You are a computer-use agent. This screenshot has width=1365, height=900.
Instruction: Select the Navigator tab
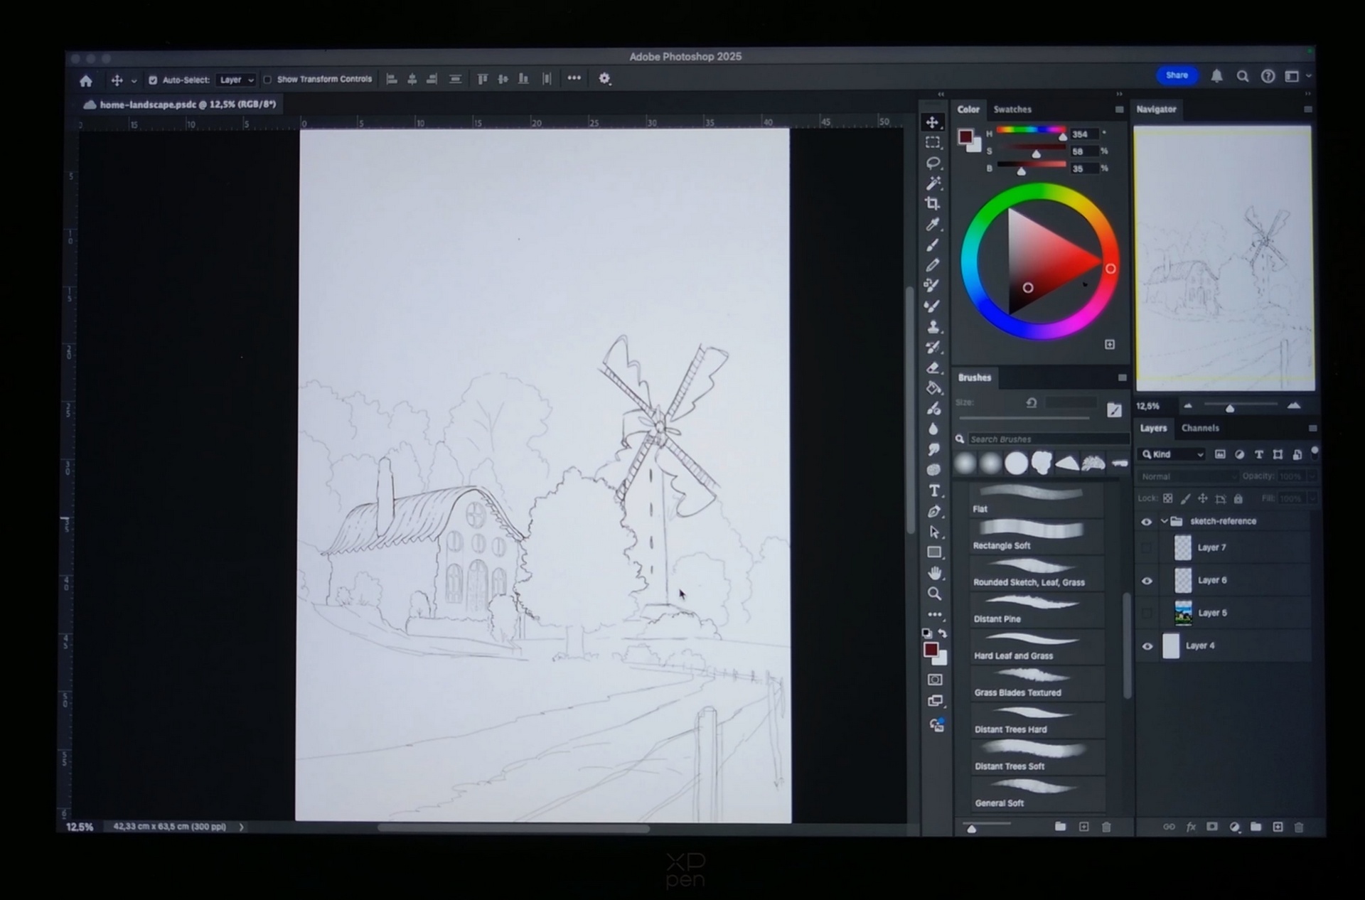(x=1156, y=109)
